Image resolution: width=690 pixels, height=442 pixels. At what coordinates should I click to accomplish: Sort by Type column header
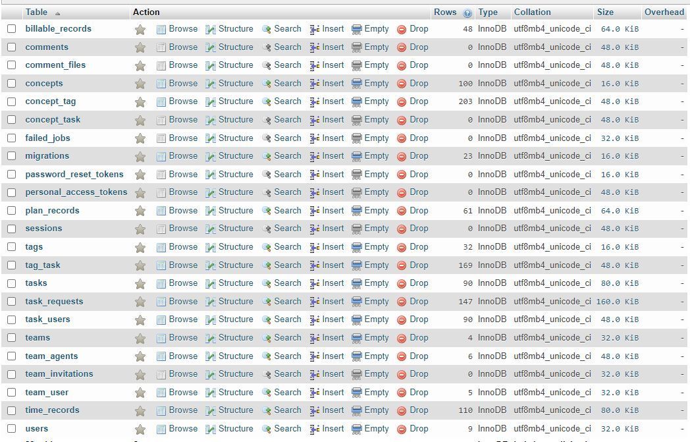tap(488, 12)
